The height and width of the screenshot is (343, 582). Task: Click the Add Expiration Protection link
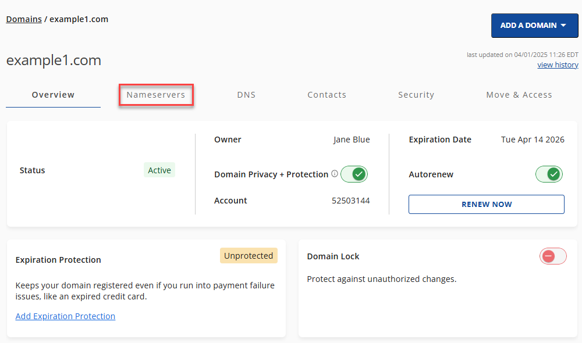coord(65,316)
